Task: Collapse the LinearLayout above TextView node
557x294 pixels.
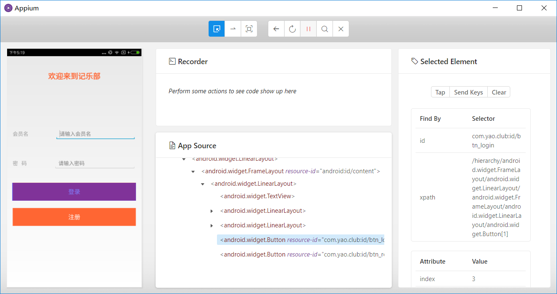Action: coord(202,184)
